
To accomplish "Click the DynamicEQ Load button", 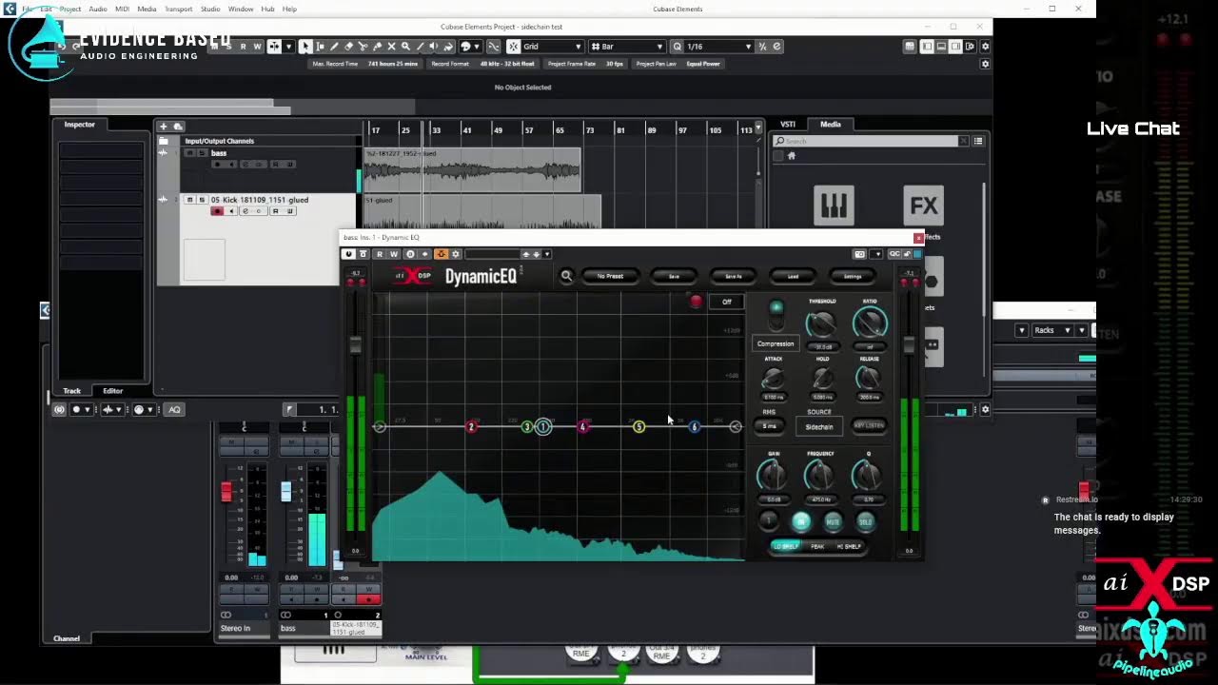I will pos(793,276).
